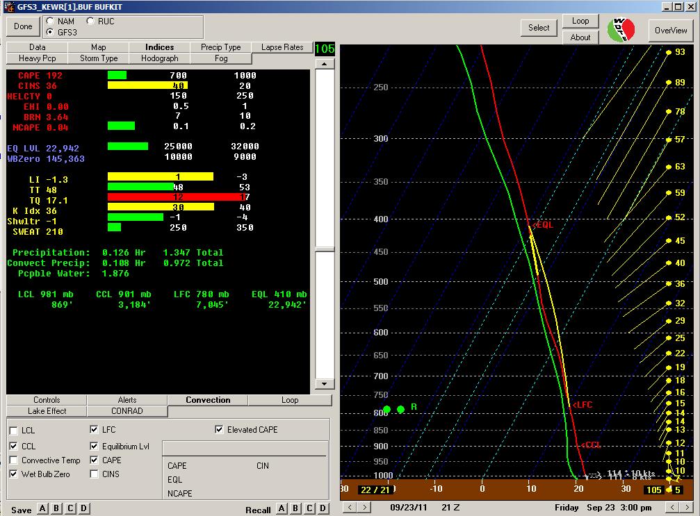This screenshot has height=516, width=700.
Task: Click the Select button
Action: [539, 28]
